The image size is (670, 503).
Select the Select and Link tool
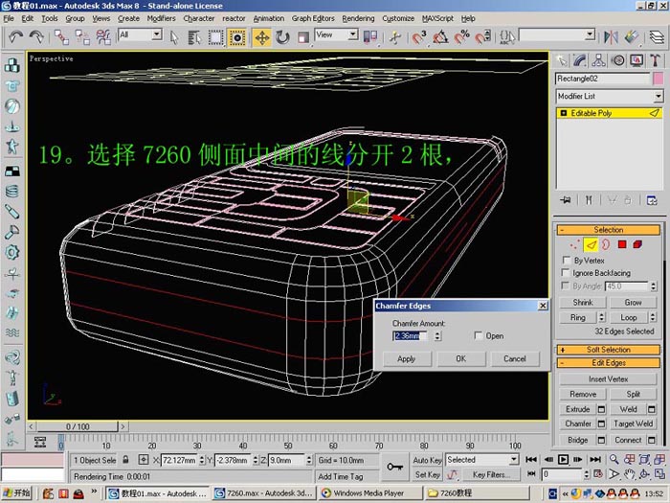coord(61,37)
